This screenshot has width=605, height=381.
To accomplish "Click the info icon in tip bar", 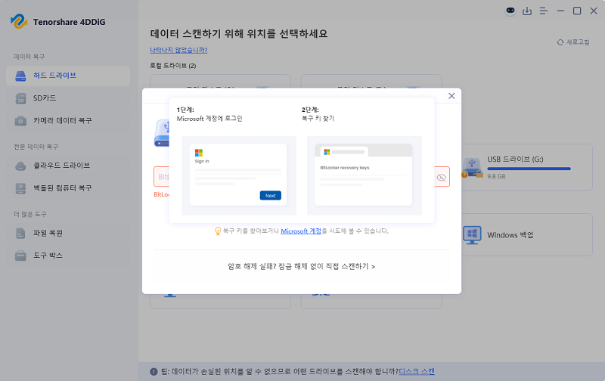I will coord(154,372).
